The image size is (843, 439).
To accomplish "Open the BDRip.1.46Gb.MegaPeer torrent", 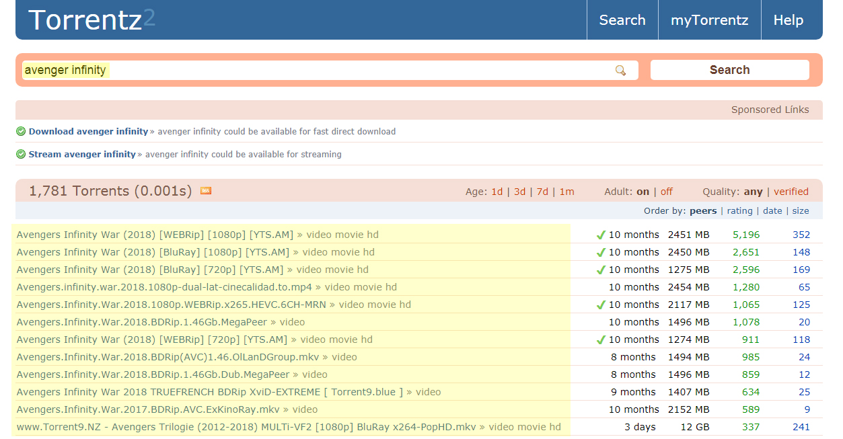I will coord(141,322).
